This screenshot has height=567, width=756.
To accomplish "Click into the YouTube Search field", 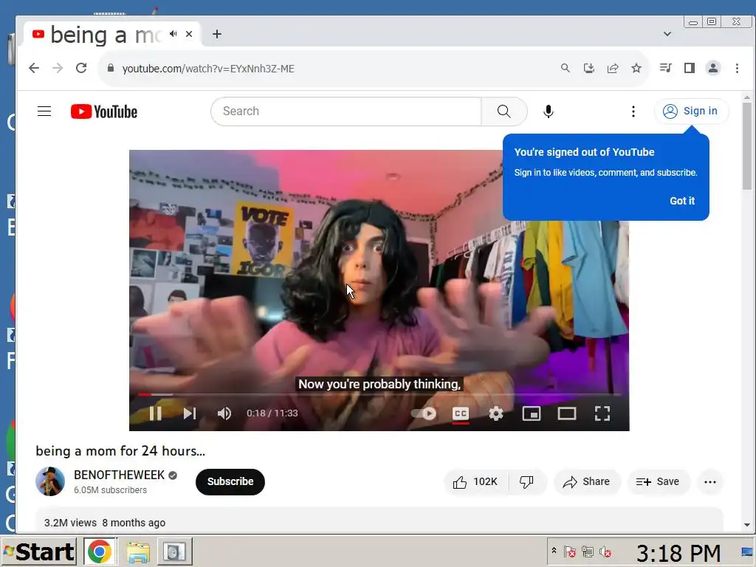I will (346, 111).
